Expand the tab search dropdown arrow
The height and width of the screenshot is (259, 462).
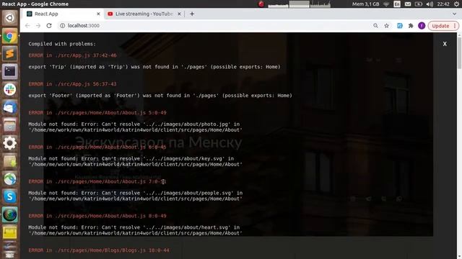(454, 14)
